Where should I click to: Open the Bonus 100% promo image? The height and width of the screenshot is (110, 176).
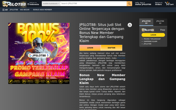pyautogui.click(x=39, y=53)
